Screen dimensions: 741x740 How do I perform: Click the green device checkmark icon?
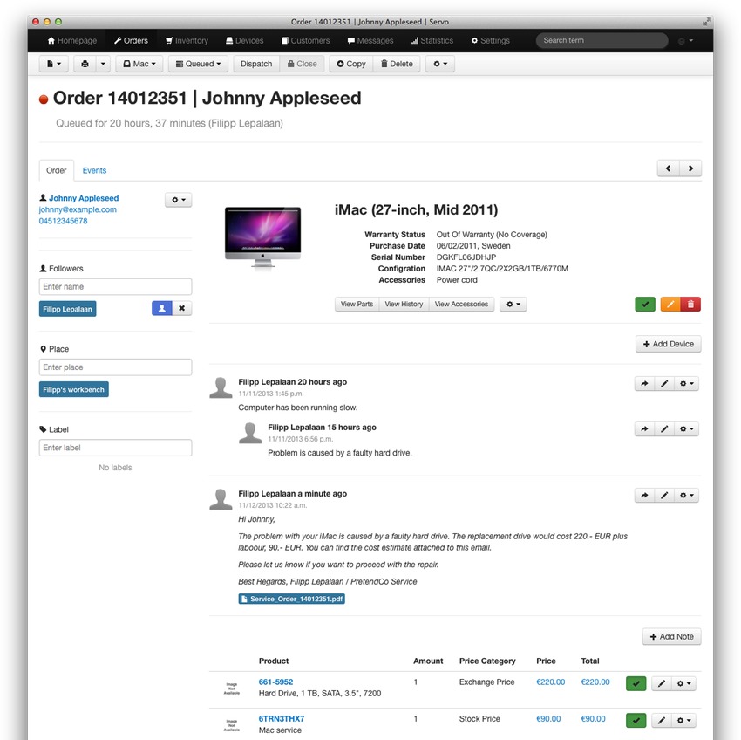(645, 304)
